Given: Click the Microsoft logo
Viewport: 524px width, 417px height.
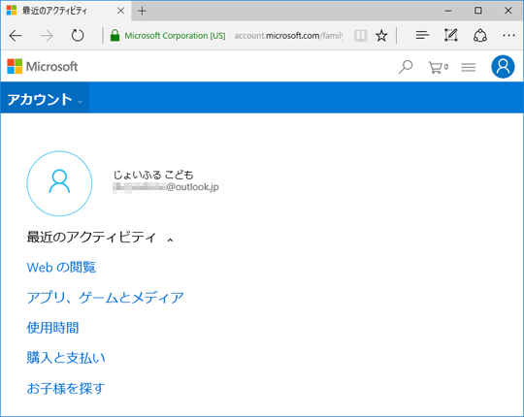Looking at the screenshot, I should pyautogui.click(x=43, y=66).
